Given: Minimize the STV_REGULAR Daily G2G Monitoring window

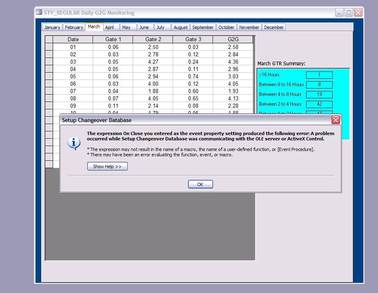Looking at the screenshot, I should (x=339, y=13).
